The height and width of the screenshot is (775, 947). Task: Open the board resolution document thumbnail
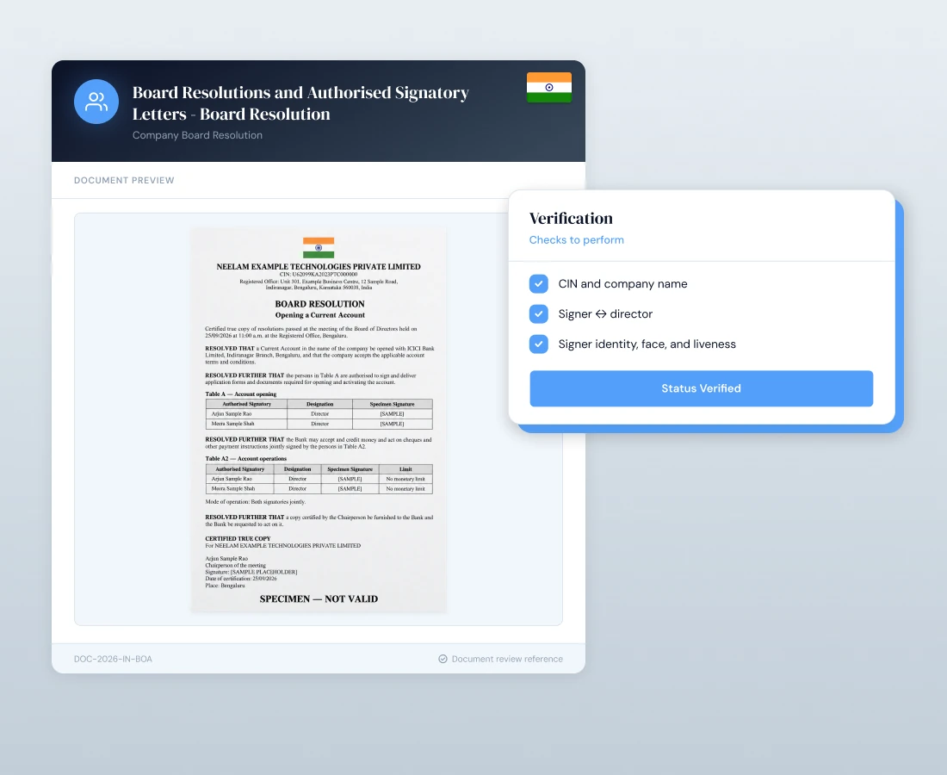pyautogui.click(x=319, y=420)
